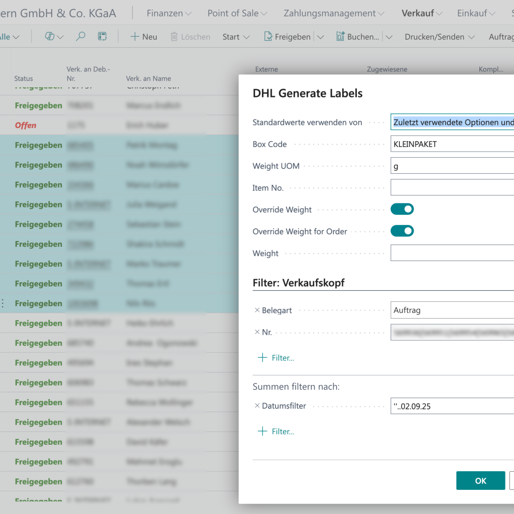
Task: Open the Verkauf menu
Action: tap(422, 13)
